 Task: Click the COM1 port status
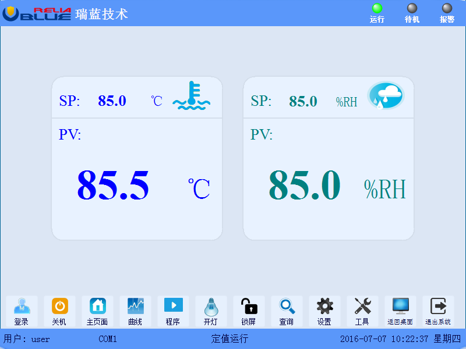[x=108, y=339]
